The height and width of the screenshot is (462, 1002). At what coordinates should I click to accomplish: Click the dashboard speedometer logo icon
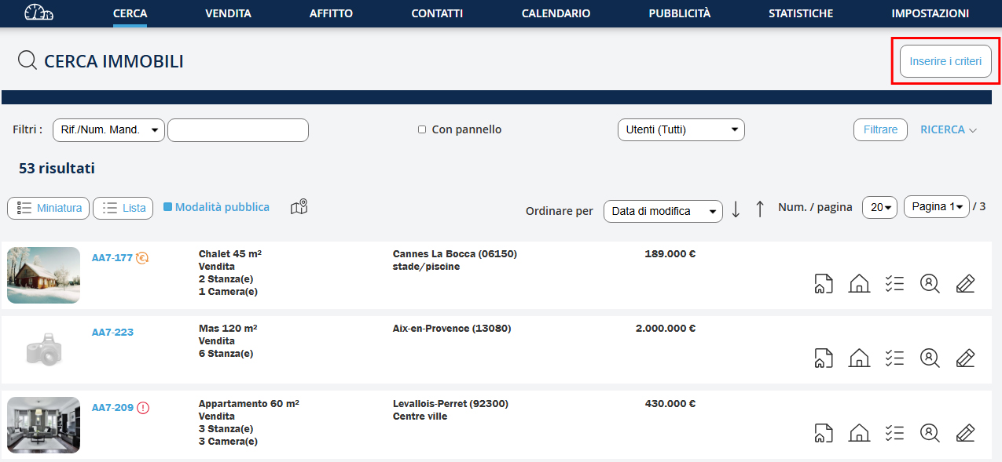pyautogui.click(x=39, y=13)
